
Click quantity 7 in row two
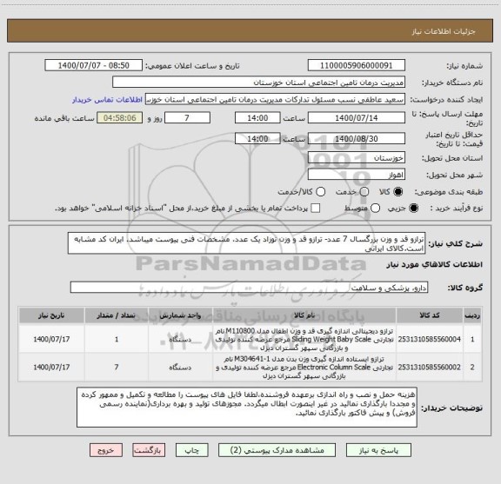click(117, 368)
